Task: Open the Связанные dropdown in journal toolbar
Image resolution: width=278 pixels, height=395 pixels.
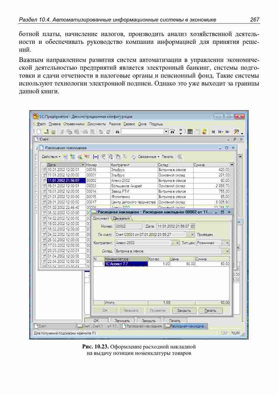Action: coord(149,157)
